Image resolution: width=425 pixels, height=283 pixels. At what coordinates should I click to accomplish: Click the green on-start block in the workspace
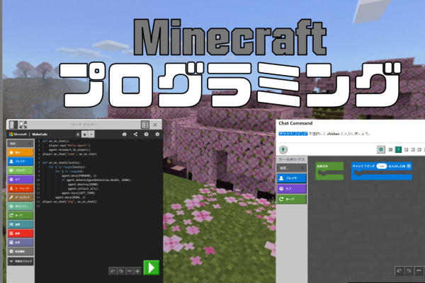(329, 171)
